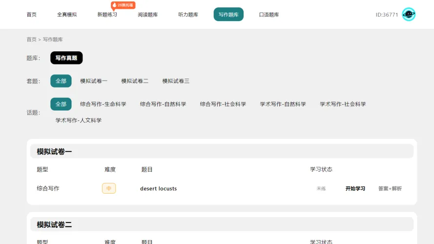Select the 写作真题 question bank button
The image size is (434, 244).
(x=66, y=58)
